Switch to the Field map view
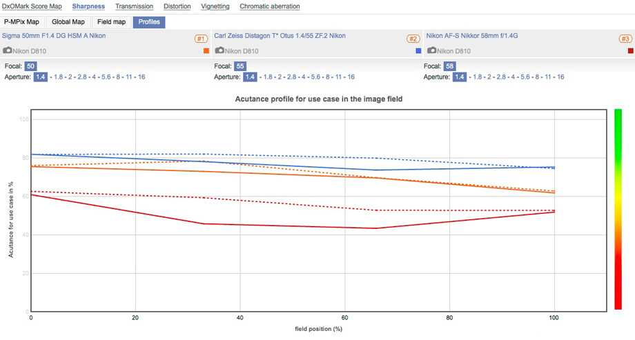 click(111, 22)
